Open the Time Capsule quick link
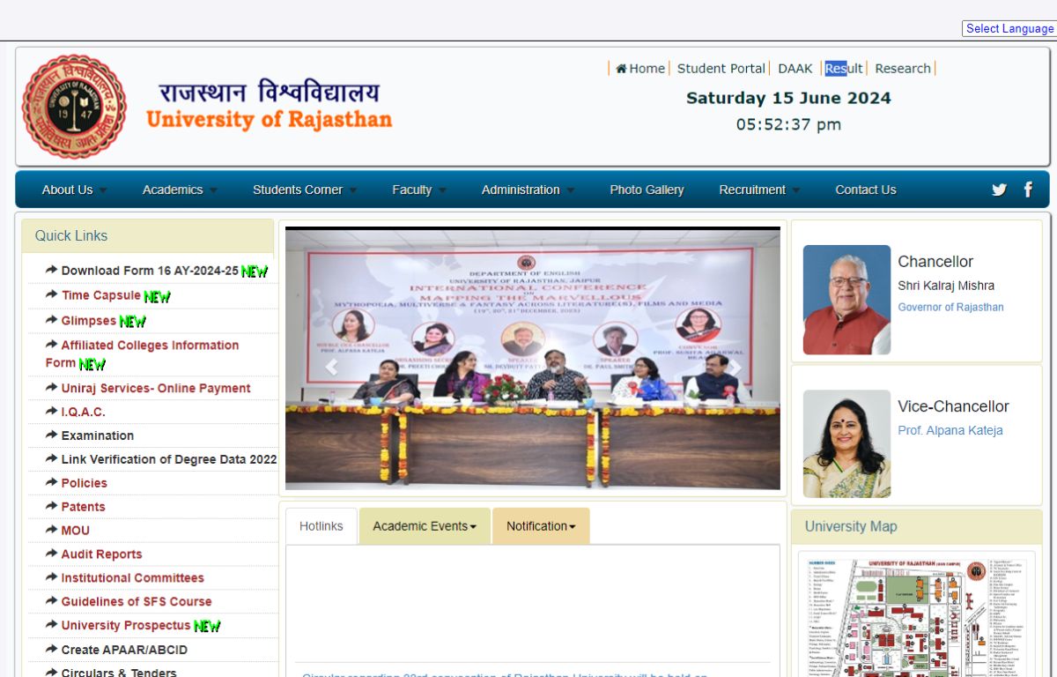Viewport: 1057px width, 677px height. coord(100,295)
